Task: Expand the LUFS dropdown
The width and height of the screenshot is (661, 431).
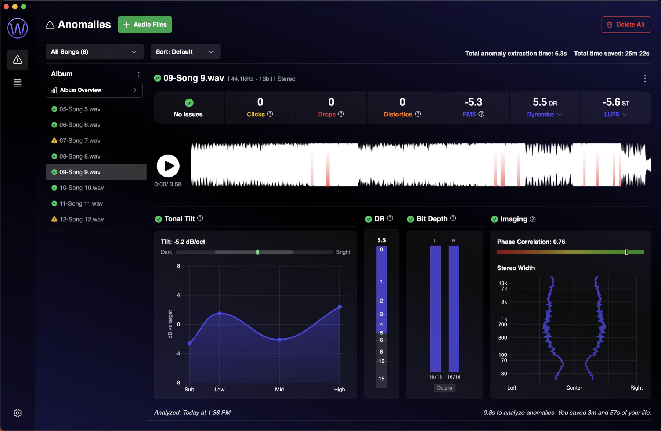Action: [x=616, y=114]
